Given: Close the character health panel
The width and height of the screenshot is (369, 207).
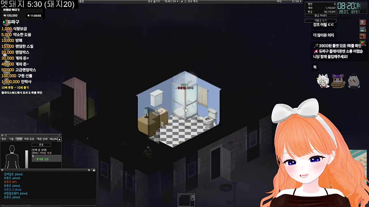Looking at the screenshot, I should (2, 135).
